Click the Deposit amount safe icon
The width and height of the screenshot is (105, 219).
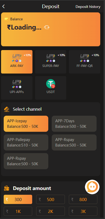[x=7, y=188]
